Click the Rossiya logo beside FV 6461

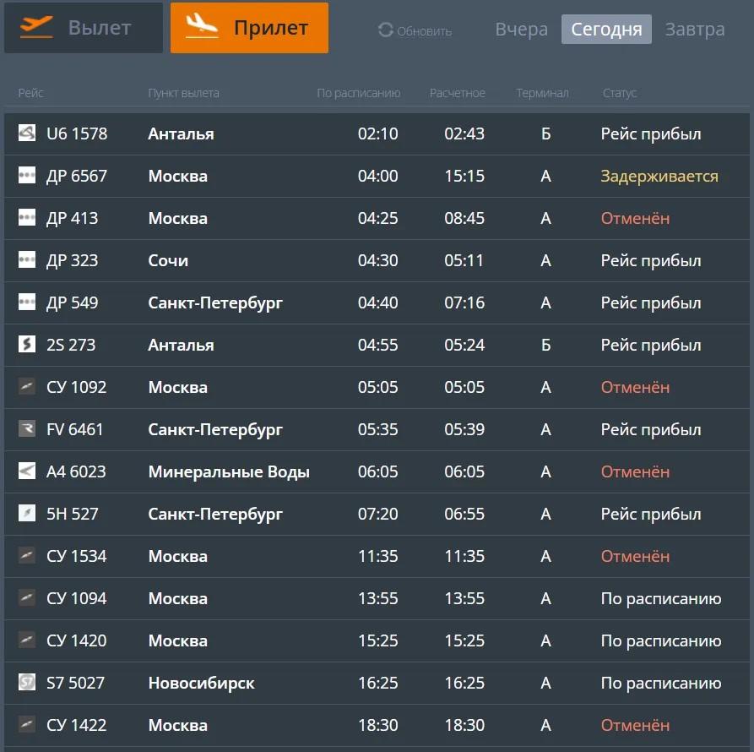click(27, 428)
